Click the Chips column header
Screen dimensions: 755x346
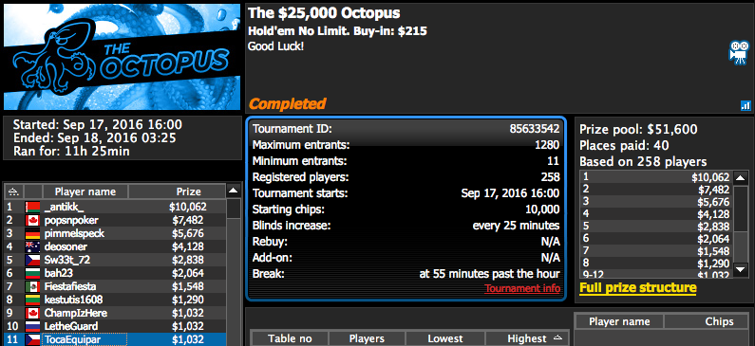706,321
